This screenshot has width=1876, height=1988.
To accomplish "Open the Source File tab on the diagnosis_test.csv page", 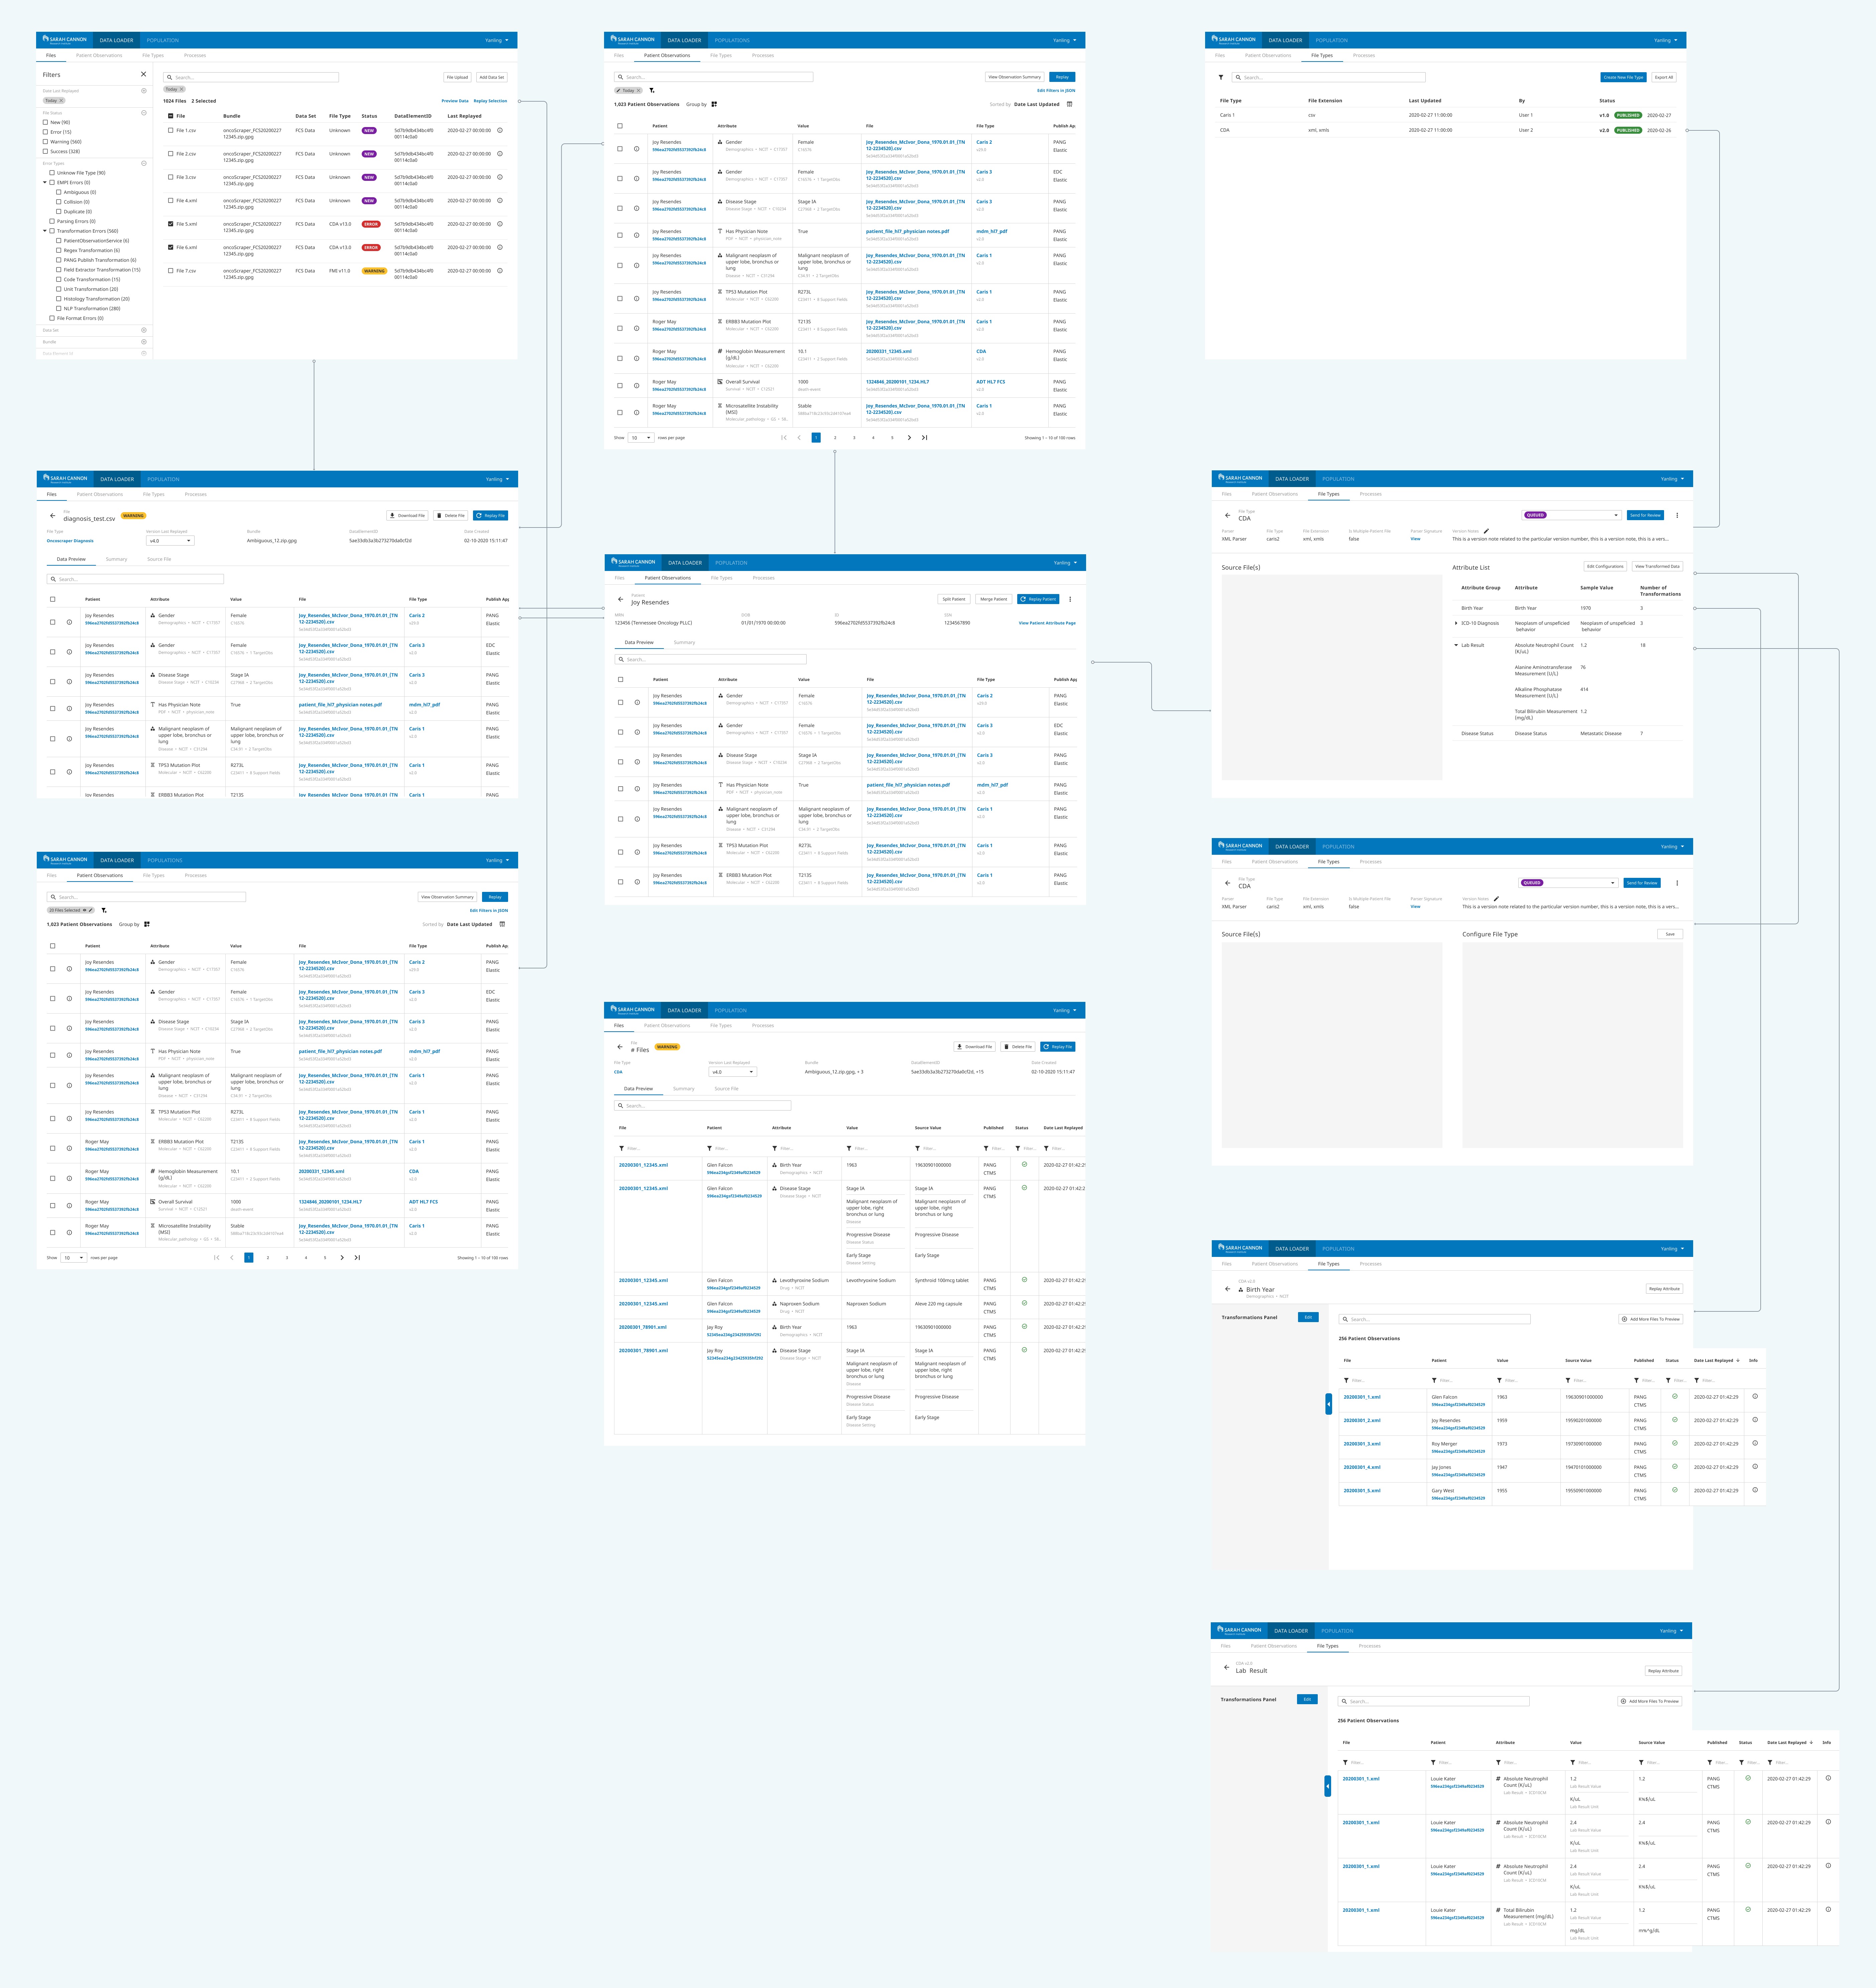I will click(159, 559).
